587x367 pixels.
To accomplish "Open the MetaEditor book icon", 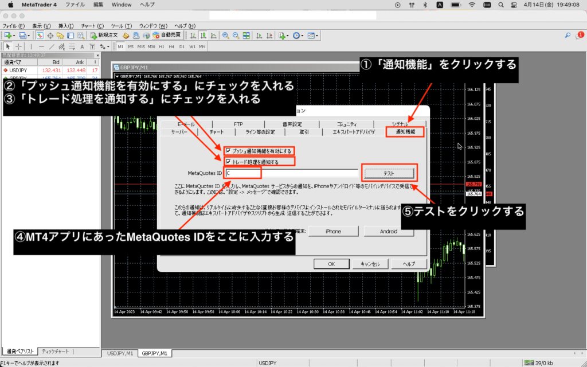I will [x=126, y=36].
